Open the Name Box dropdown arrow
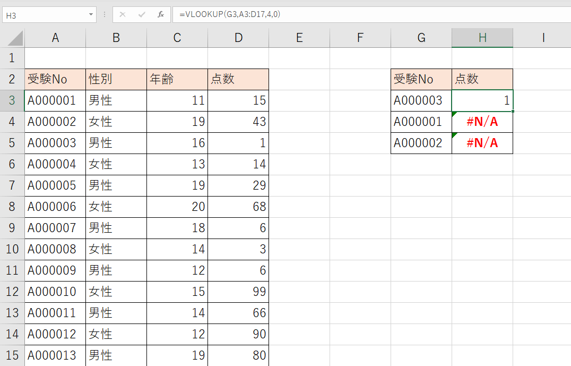571x366 pixels. [90, 14]
